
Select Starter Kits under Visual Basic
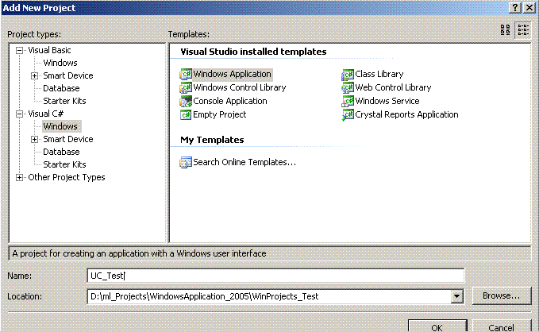64,101
